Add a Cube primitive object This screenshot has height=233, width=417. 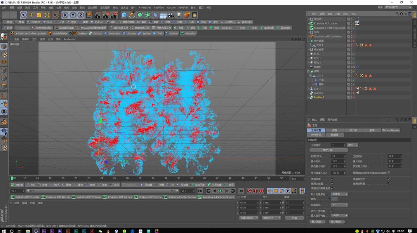[x=124, y=15]
